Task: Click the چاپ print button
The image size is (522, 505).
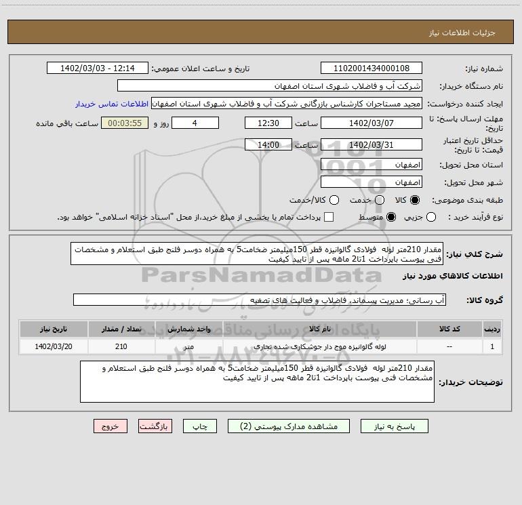Action: (x=200, y=426)
